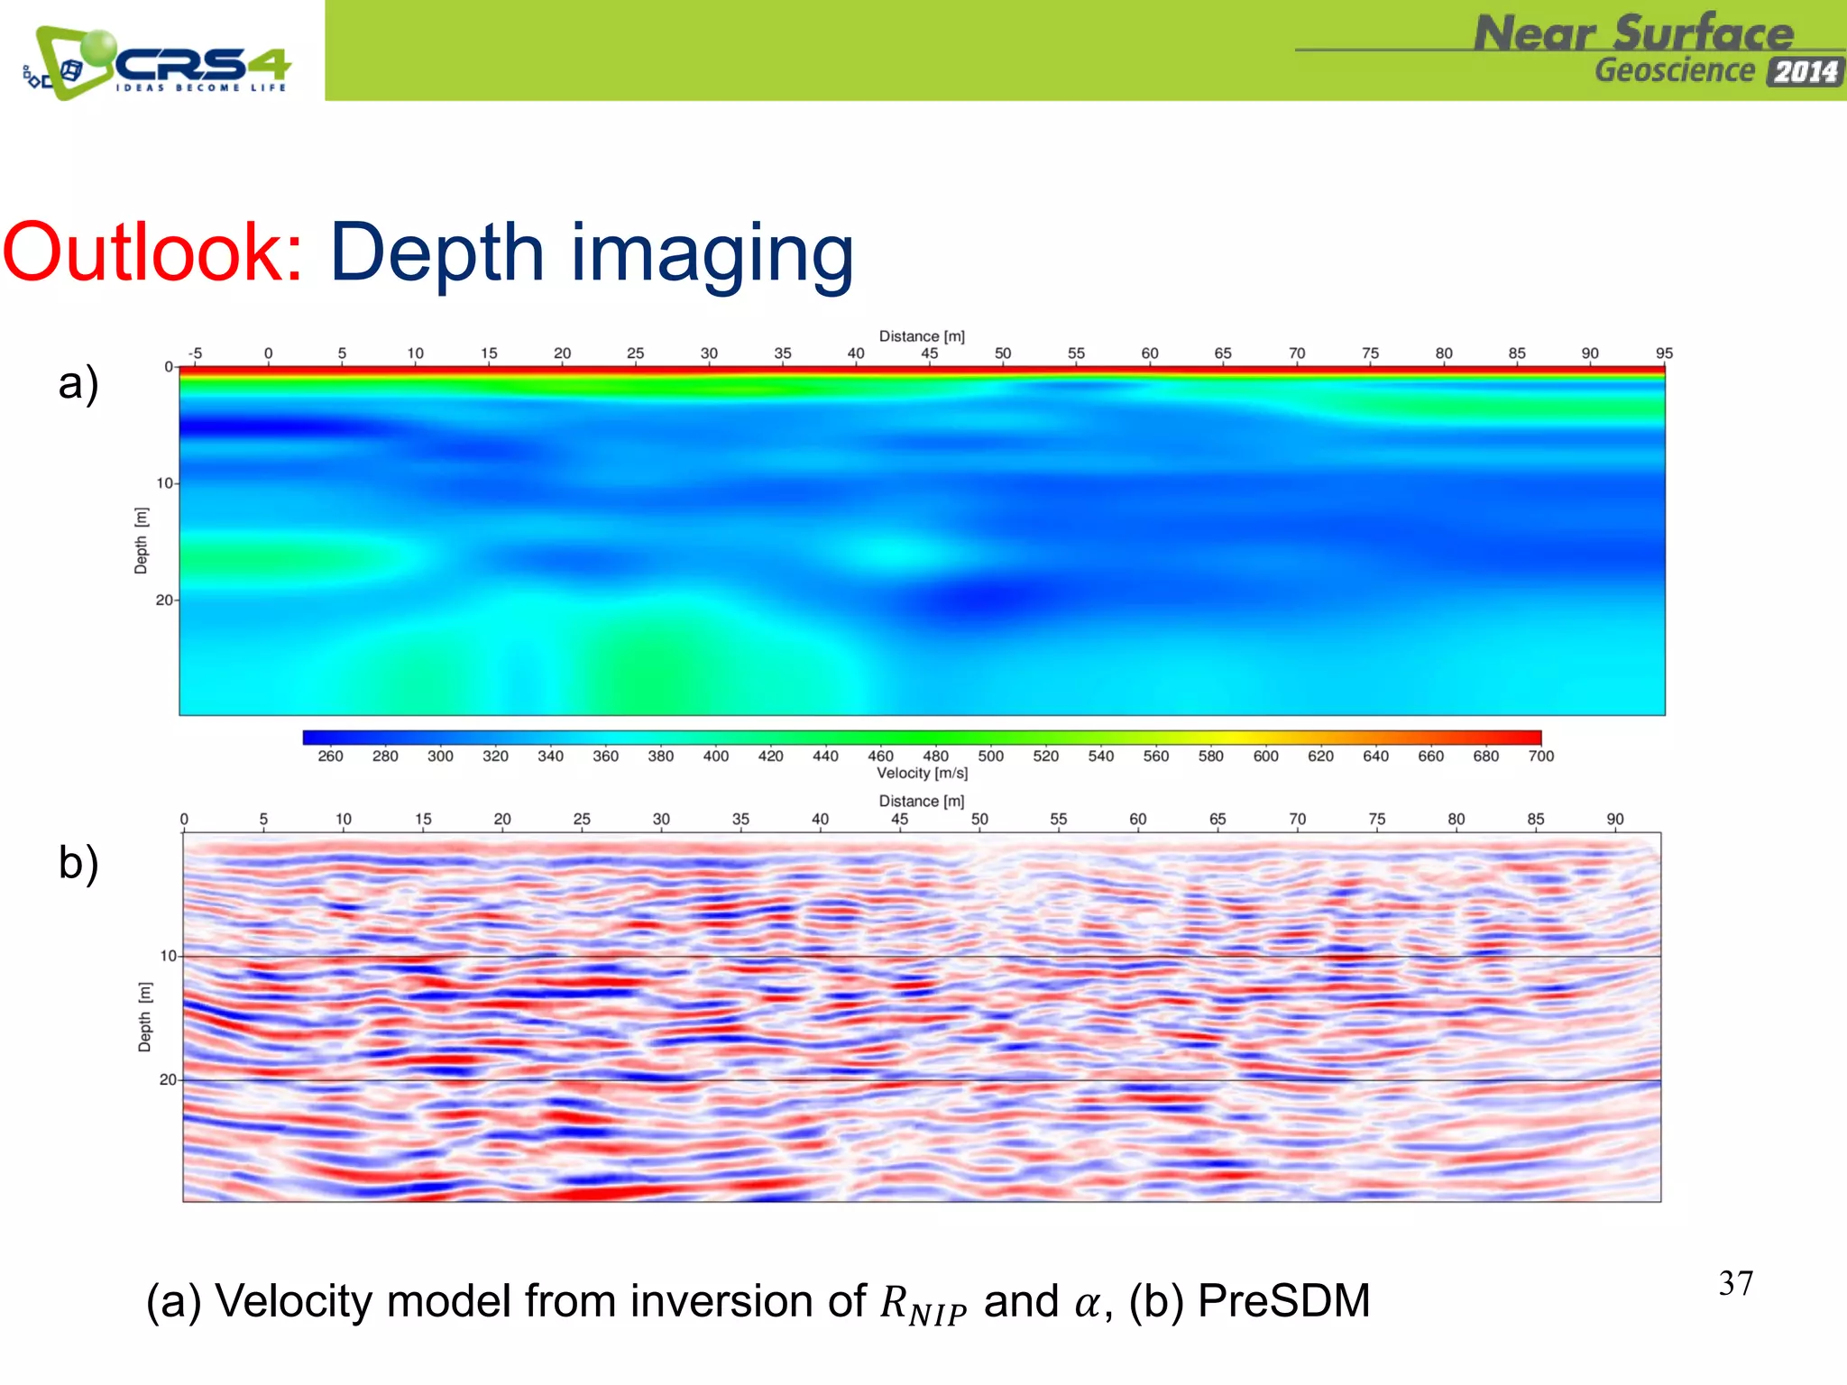Viewport: 1847px width, 1385px height.
Task: Click the 'Distance [m]' label above panel b
Action: [922, 801]
